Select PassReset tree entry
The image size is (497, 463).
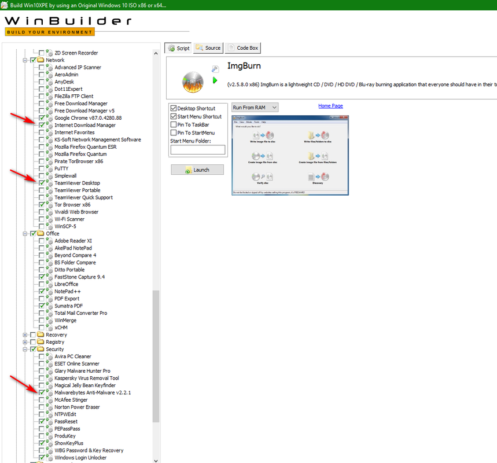coord(66,421)
